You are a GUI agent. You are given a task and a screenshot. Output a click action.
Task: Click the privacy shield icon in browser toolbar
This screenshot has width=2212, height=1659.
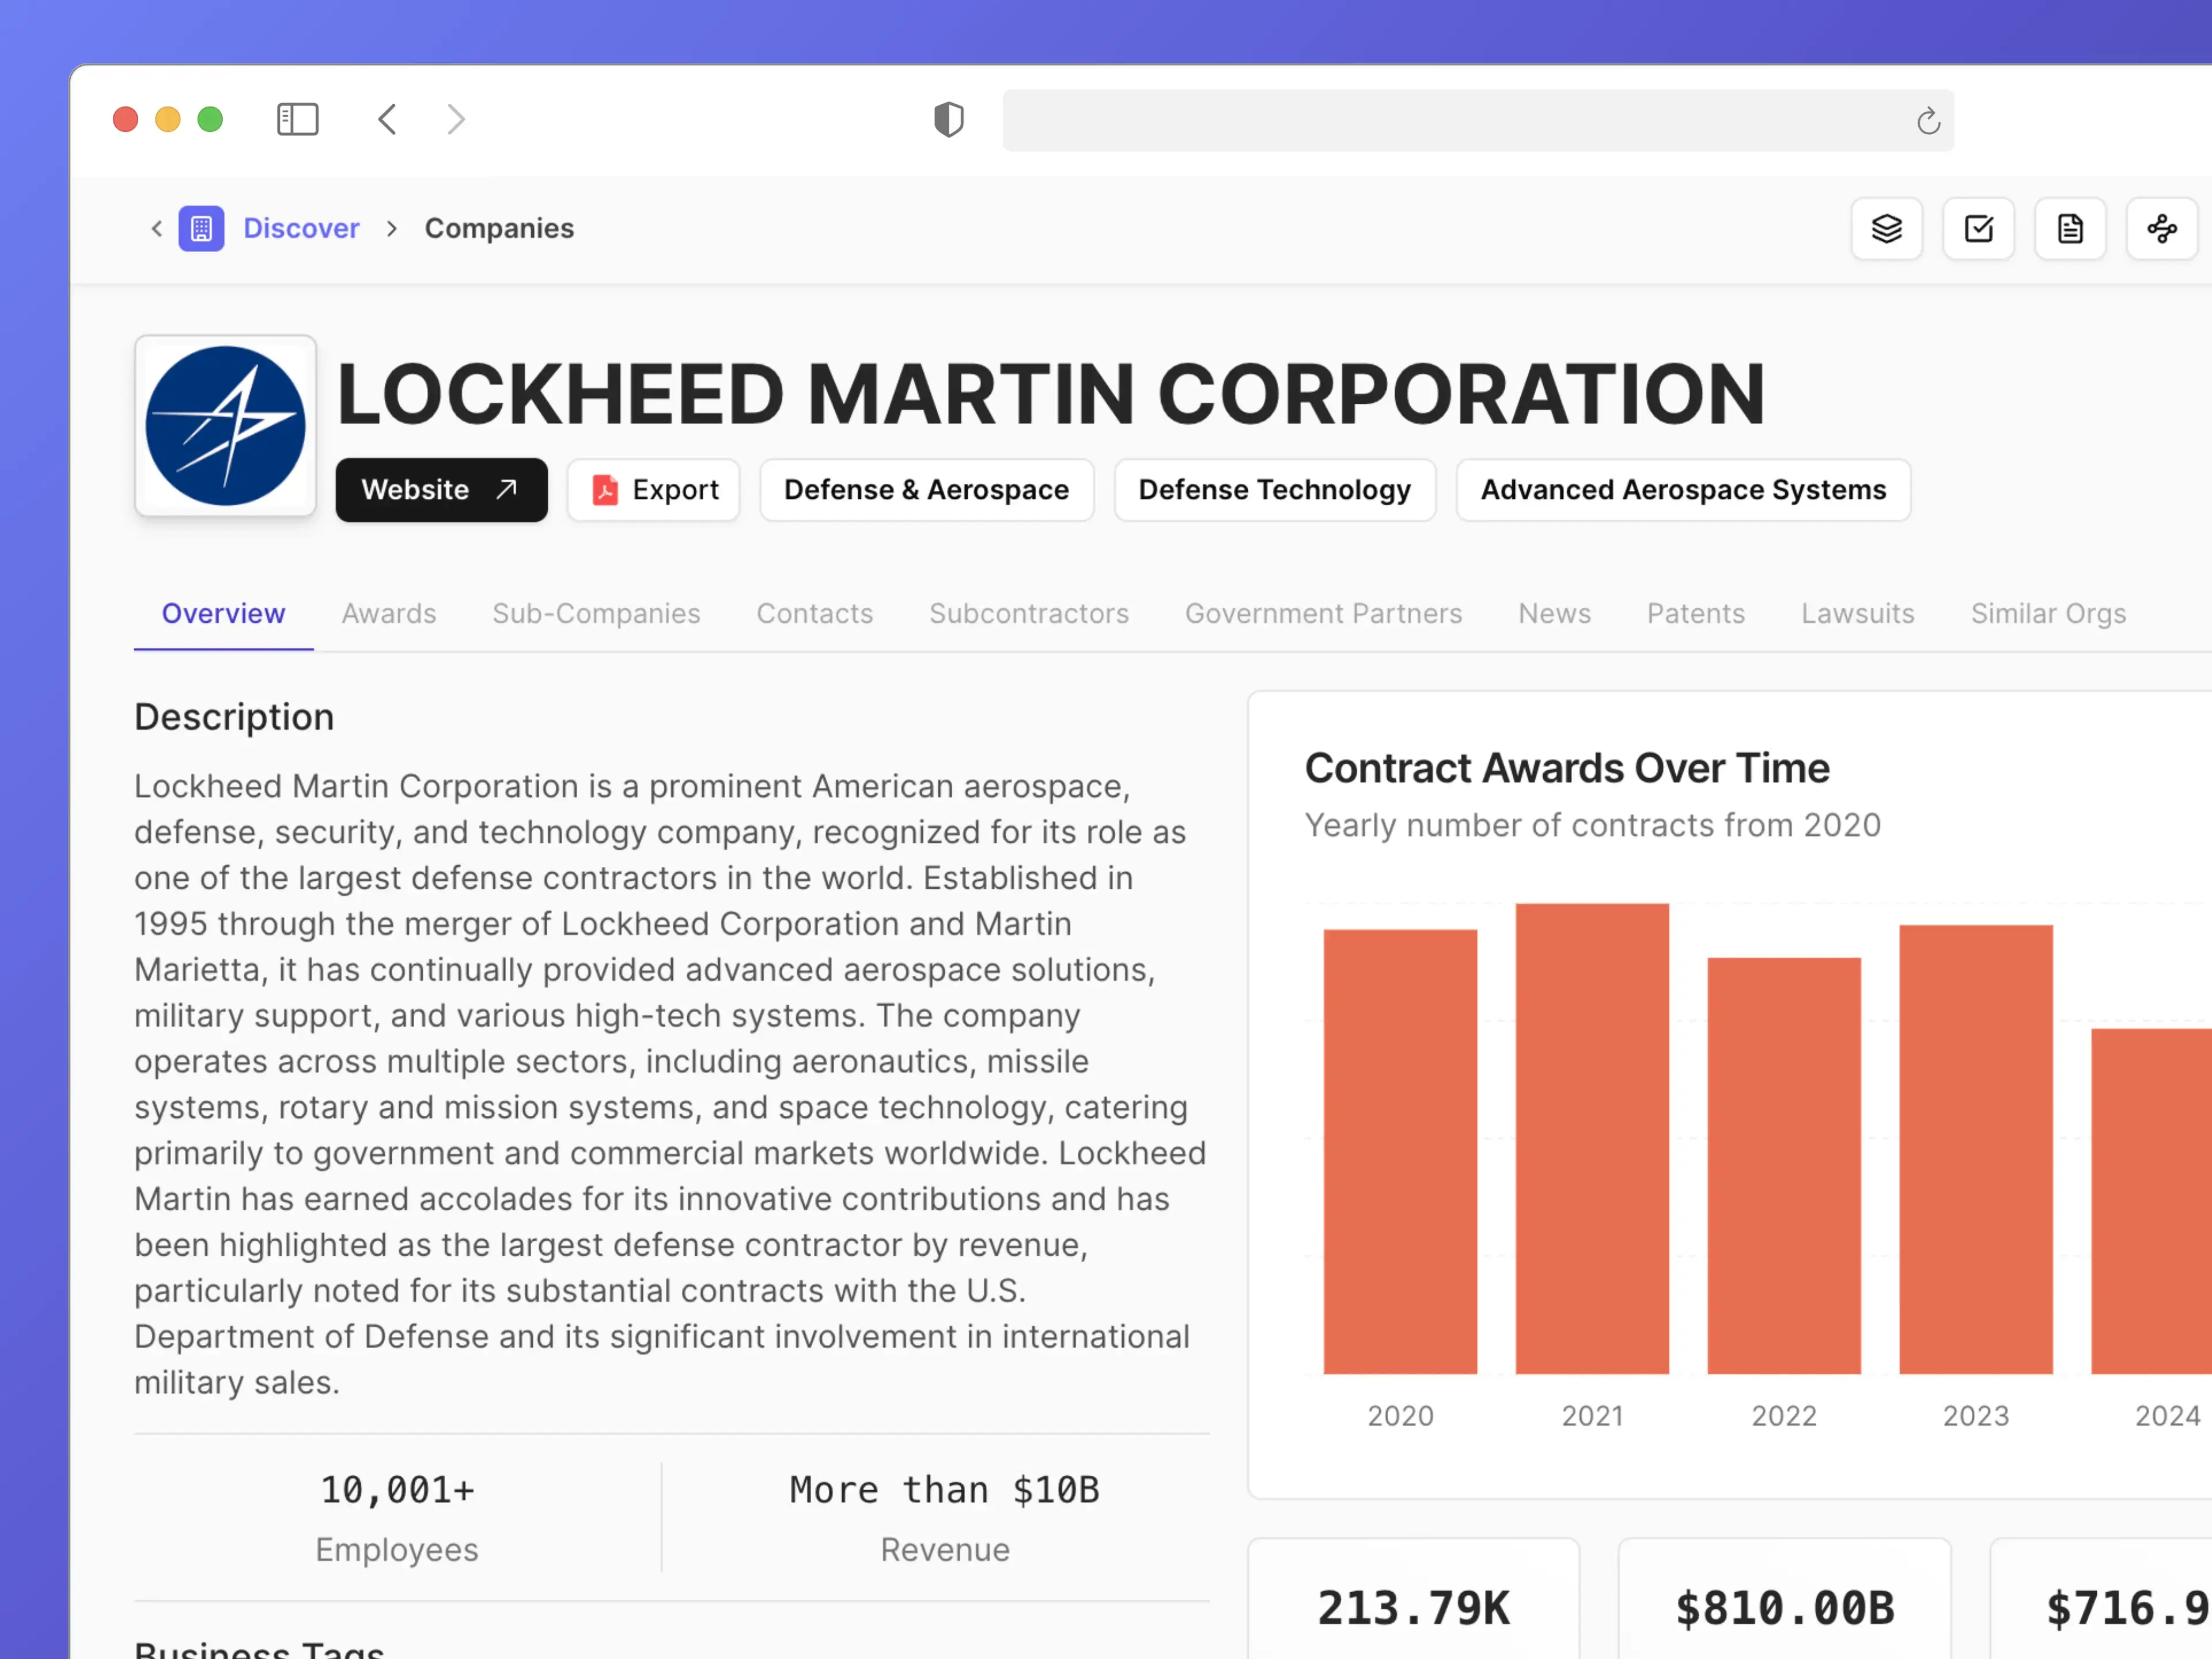[x=948, y=119]
